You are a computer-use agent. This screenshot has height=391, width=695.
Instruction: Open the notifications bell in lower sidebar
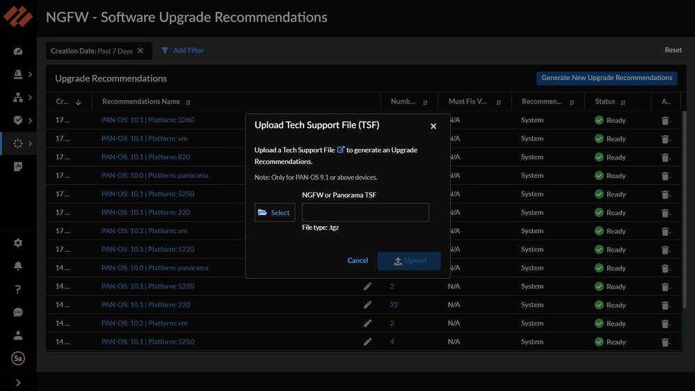pos(18,266)
